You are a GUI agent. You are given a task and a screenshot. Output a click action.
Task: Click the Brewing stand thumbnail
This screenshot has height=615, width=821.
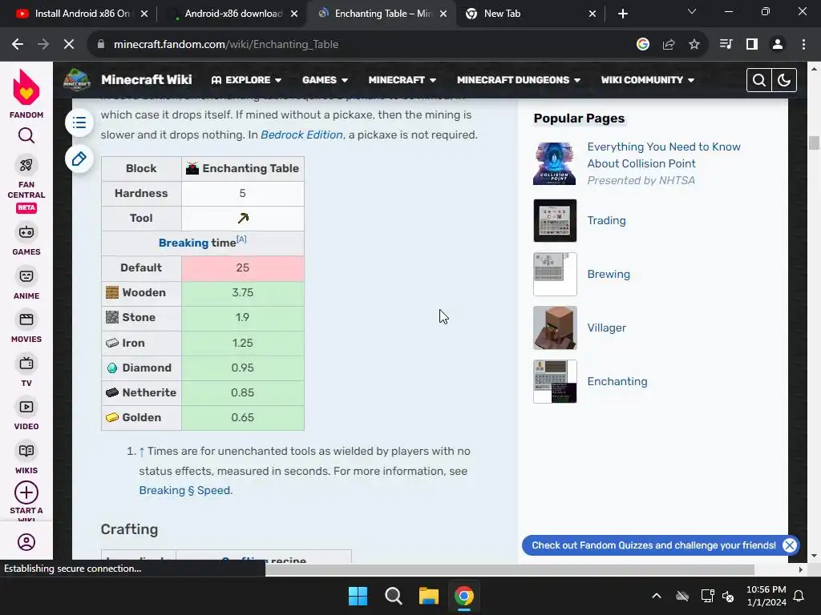point(555,274)
